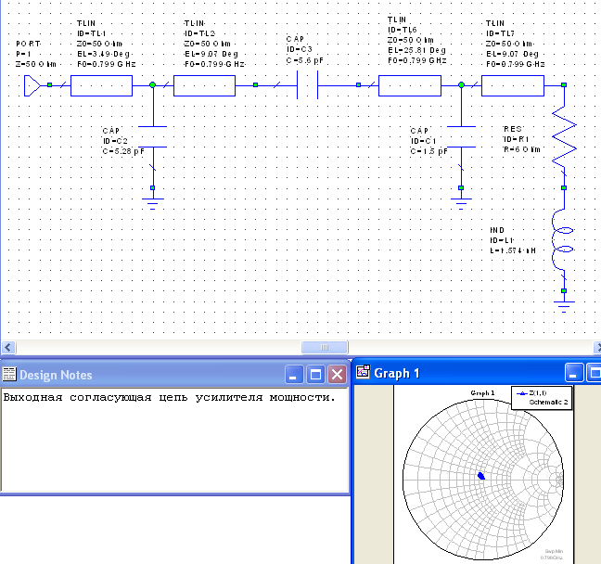Screen dimensions: 601x564
Task: Click the C=1.5 pF value of C1
Action: (x=428, y=151)
